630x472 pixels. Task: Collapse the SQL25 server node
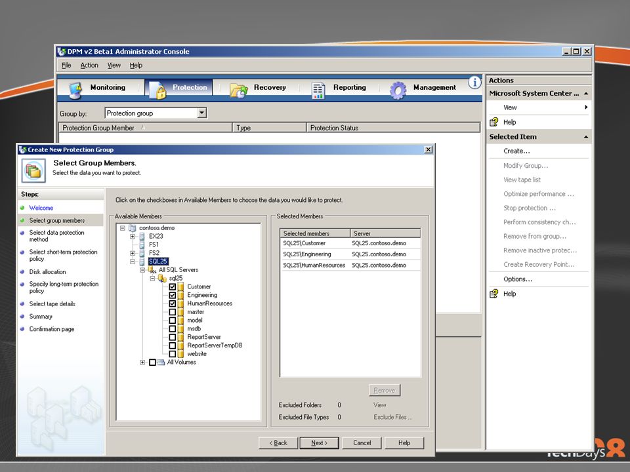coord(132,262)
